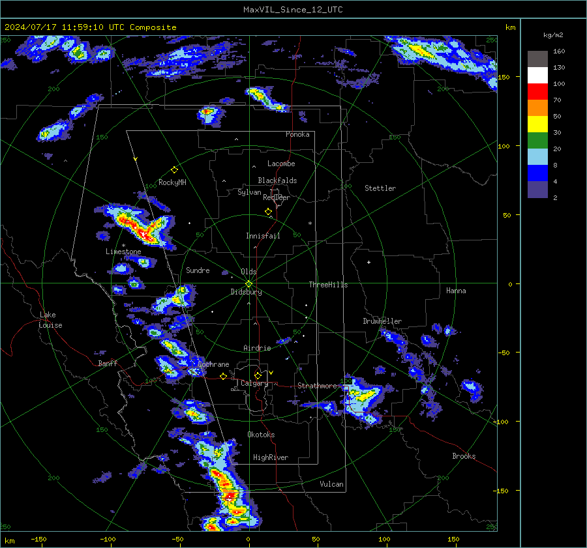Click the RockyMH label
Viewport: 587px width, 548px height.
pos(172,182)
